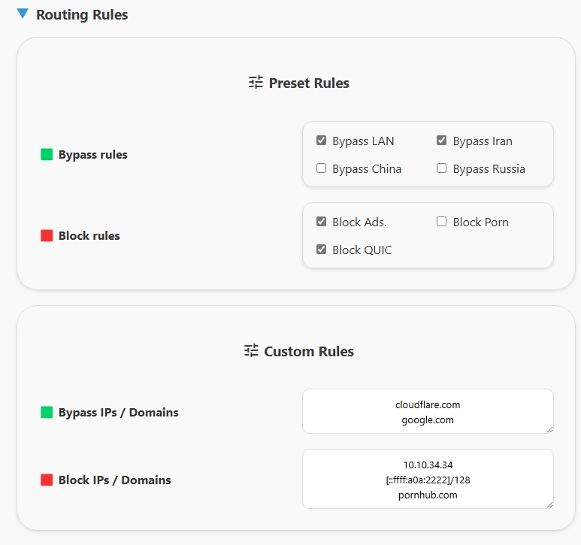
Task: Click the green square beside Bypass rules
Action: (47, 154)
